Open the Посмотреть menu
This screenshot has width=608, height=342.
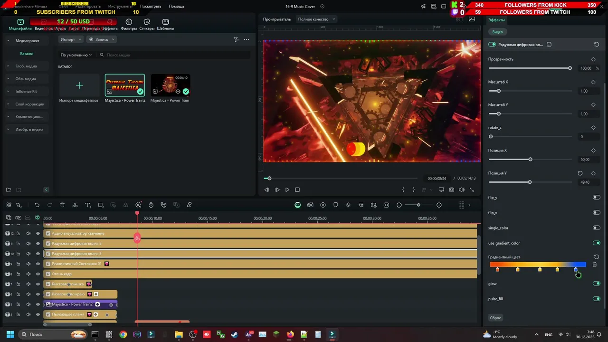click(x=151, y=6)
